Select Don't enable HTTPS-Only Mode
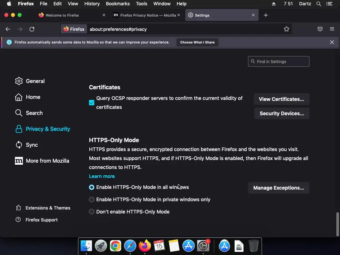Screen dimensions: 340x255 click(x=92, y=212)
